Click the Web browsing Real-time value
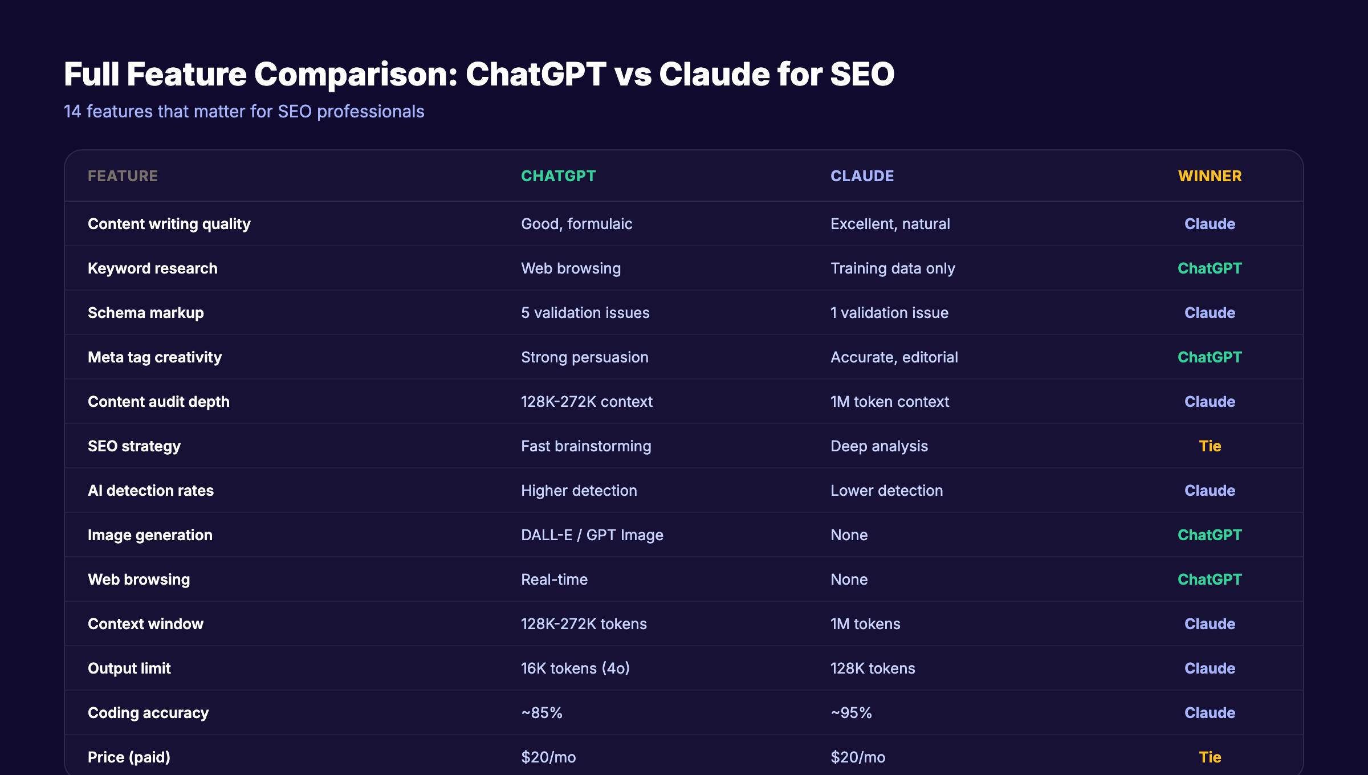Image resolution: width=1368 pixels, height=775 pixels. [x=554, y=579]
